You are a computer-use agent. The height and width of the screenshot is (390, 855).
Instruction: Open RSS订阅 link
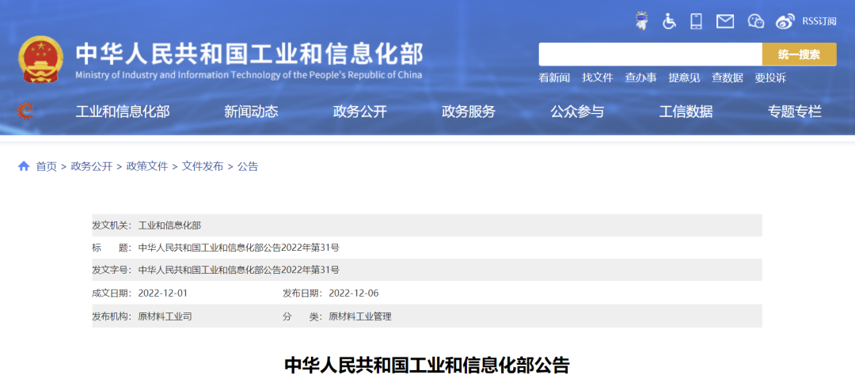pos(819,21)
